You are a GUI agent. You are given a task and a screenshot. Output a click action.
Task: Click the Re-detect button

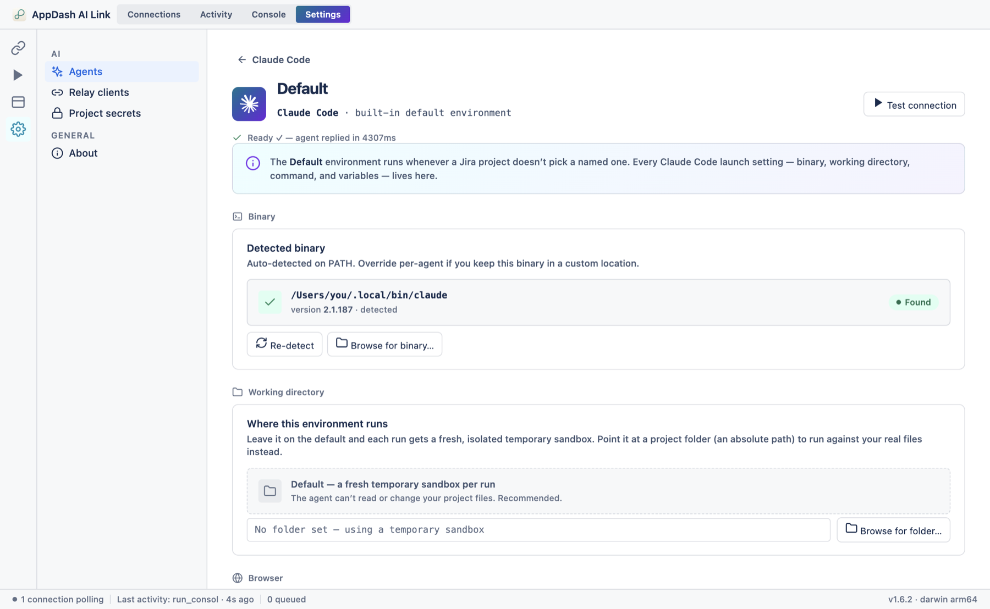coord(284,344)
